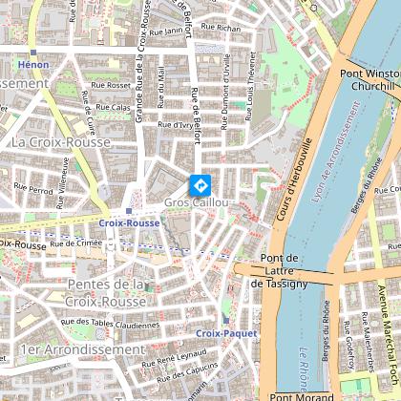
Task: Select the Croix-Rousse metro station square icon
Action: pyautogui.click(x=129, y=211)
